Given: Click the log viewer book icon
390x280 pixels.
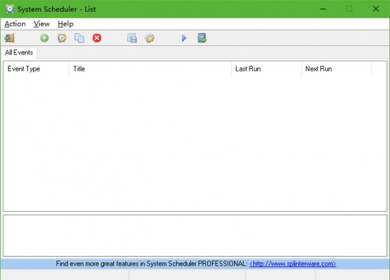Looking at the screenshot, I should pyautogui.click(x=202, y=38).
